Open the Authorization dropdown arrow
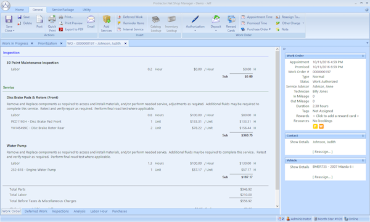 coord(195,31)
